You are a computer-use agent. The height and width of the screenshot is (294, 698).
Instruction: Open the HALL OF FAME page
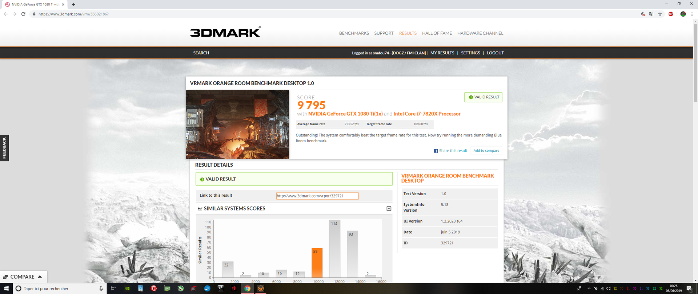(437, 33)
